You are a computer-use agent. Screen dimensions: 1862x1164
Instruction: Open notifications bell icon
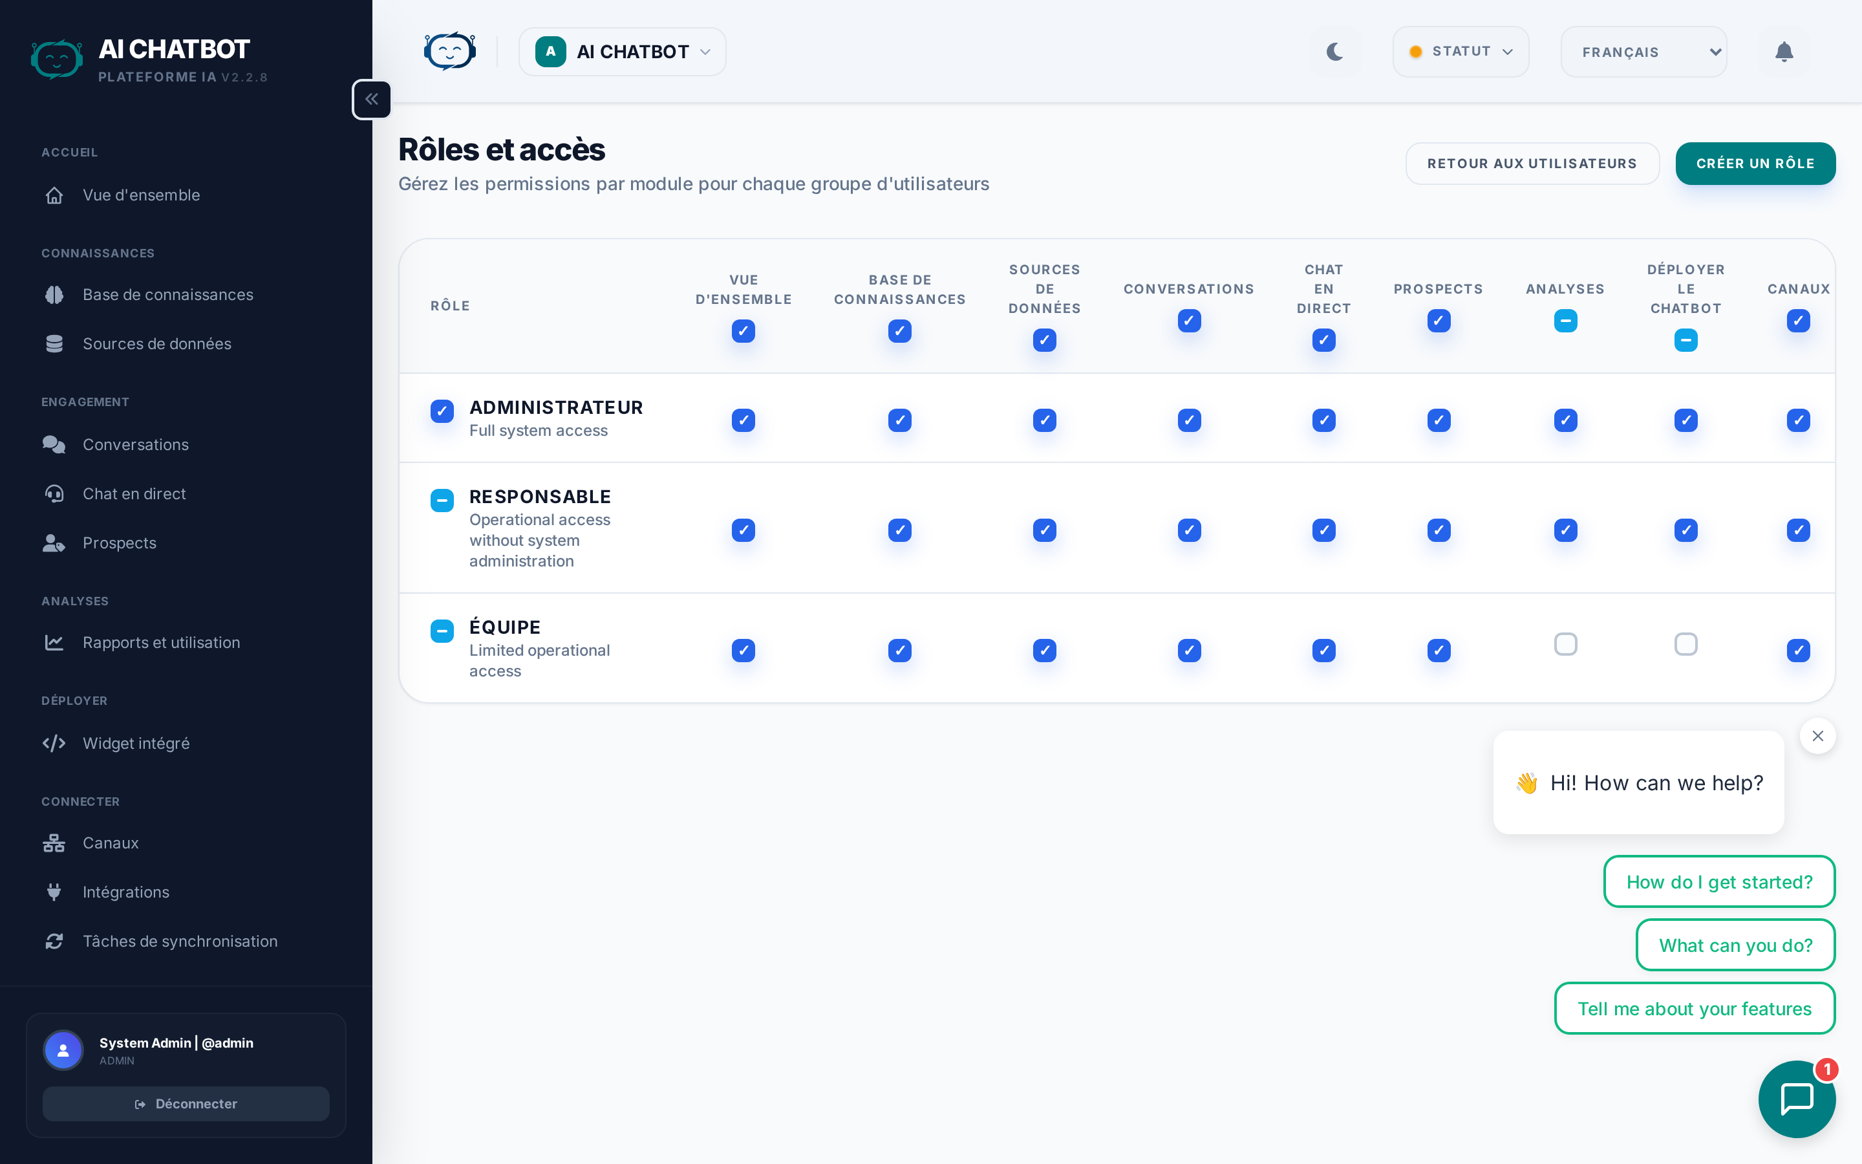[x=1784, y=52]
